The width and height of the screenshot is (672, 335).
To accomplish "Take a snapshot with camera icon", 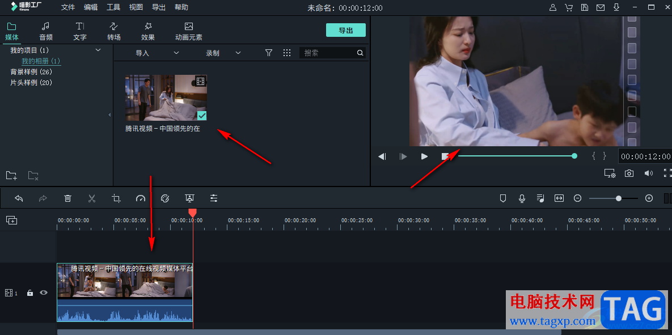I will click(629, 173).
